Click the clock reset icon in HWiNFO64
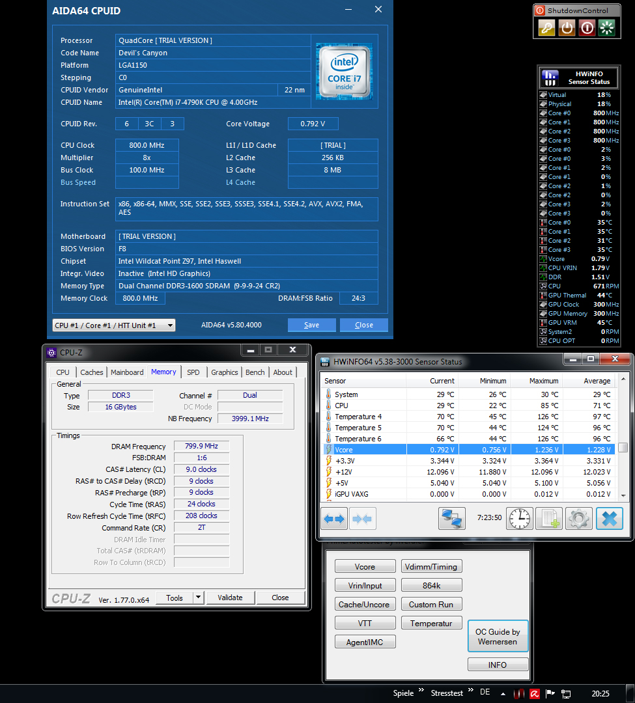The width and height of the screenshot is (635, 703). click(x=519, y=519)
